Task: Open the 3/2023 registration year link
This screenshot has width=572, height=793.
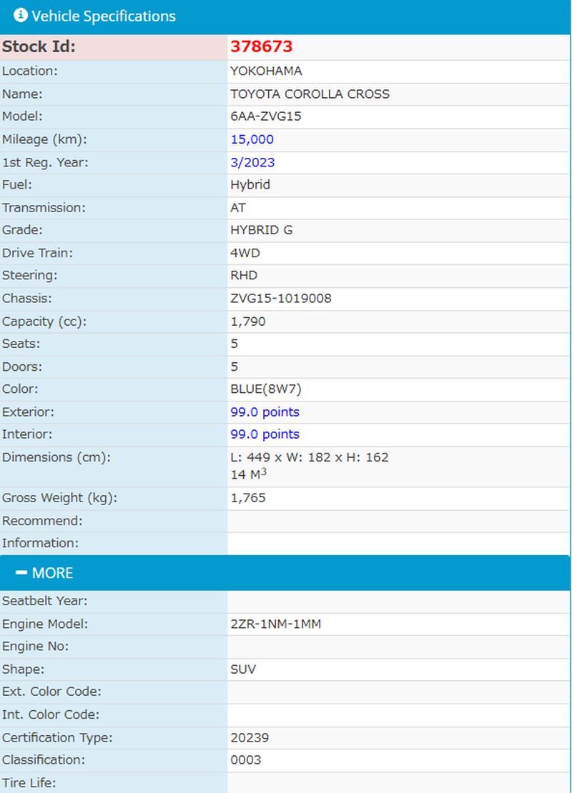Action: [252, 162]
